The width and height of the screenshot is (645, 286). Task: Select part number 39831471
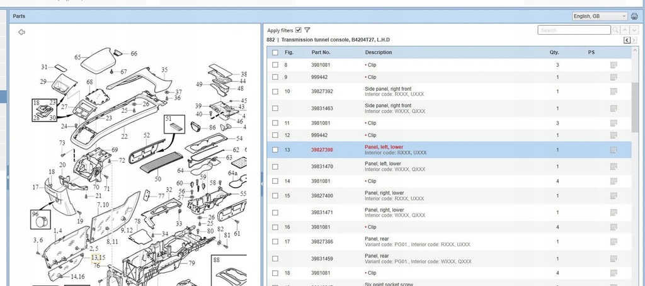pos(322,213)
